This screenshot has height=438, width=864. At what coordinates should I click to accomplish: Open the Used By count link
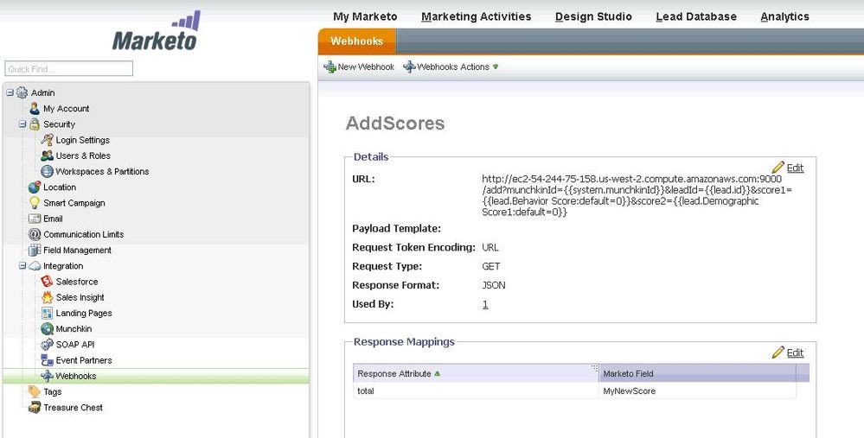coord(485,304)
